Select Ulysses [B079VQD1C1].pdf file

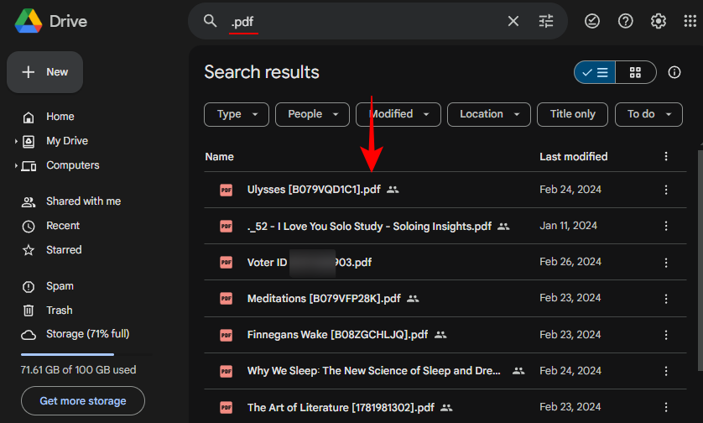(x=314, y=190)
